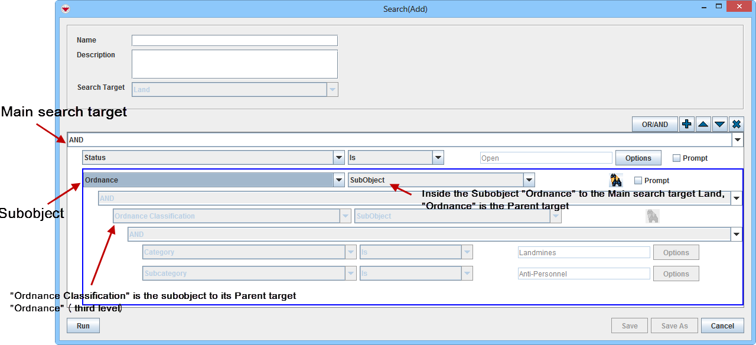Expand the top-level AND group dropdown

click(737, 140)
